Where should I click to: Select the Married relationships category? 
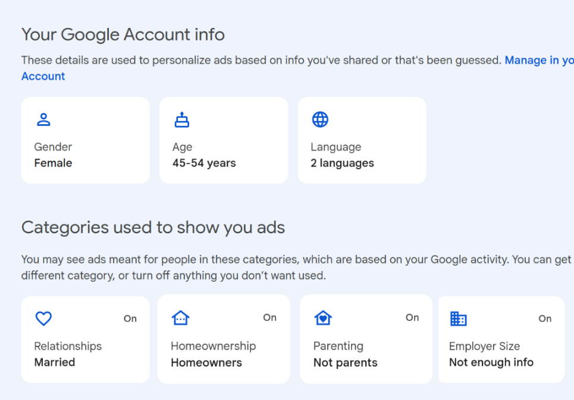coord(55,362)
